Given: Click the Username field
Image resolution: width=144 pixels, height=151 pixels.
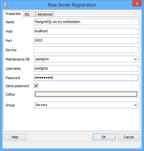Looking at the screenshot, I should click(86, 68).
